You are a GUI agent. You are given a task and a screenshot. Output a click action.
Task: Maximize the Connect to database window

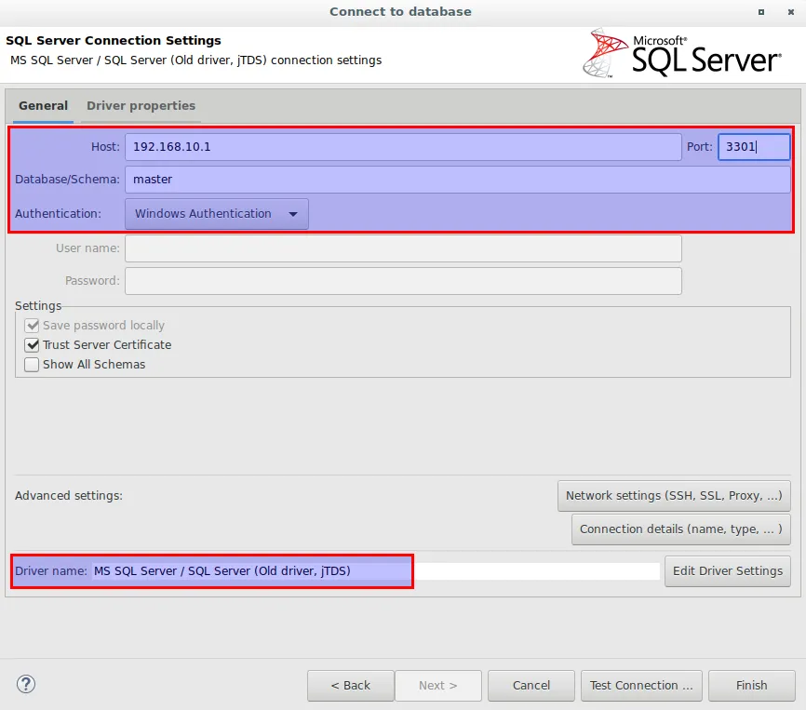pyautogui.click(x=761, y=12)
